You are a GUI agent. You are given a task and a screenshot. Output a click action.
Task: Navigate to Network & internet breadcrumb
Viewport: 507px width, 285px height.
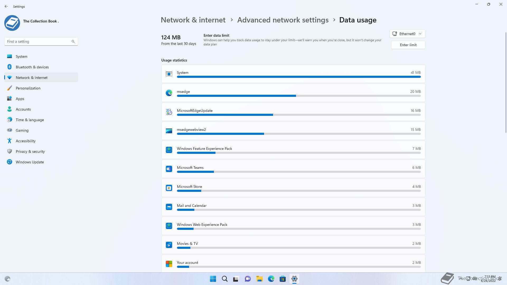(x=193, y=20)
